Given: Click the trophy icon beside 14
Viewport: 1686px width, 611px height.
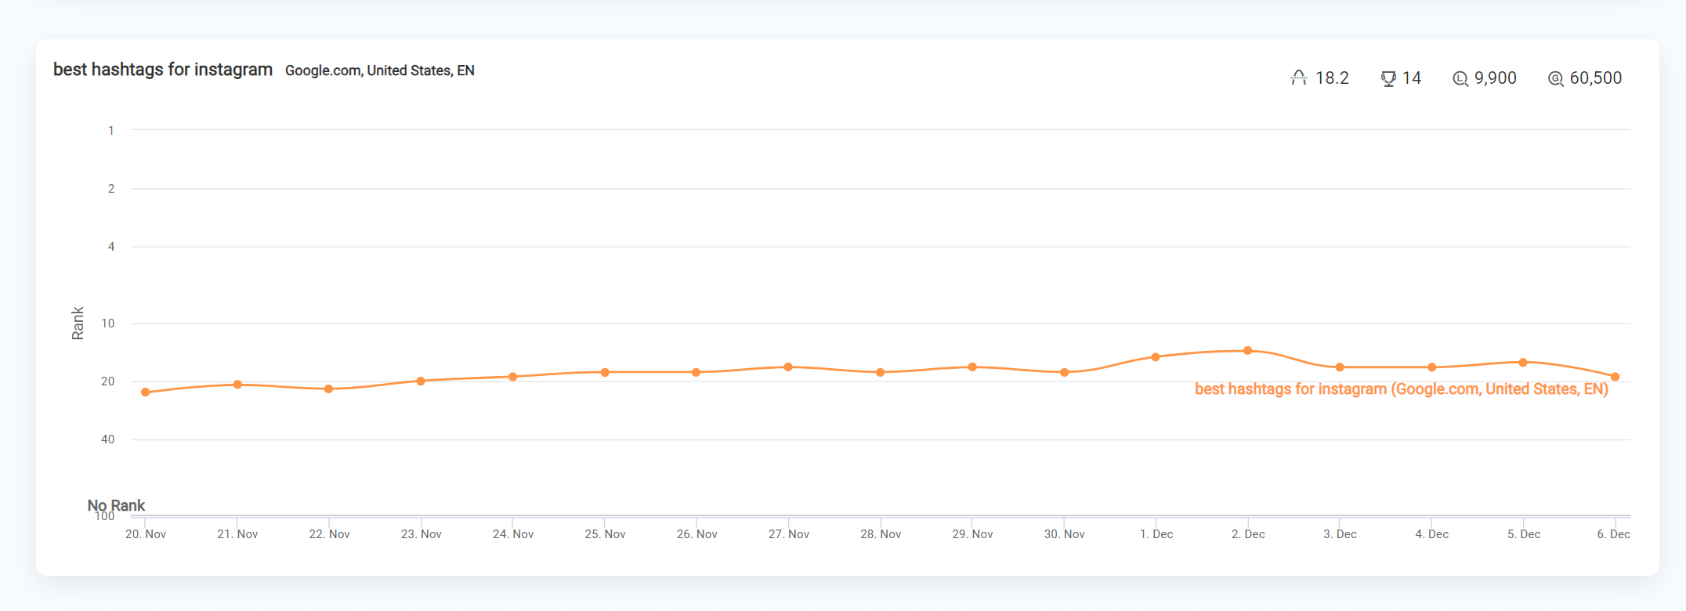Looking at the screenshot, I should (1388, 78).
